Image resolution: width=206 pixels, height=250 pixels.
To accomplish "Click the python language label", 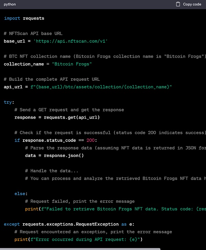I will pos(10,4).
